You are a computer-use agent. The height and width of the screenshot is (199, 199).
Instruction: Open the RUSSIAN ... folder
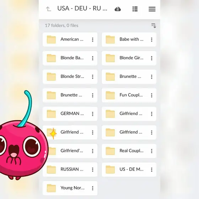pos(70,170)
